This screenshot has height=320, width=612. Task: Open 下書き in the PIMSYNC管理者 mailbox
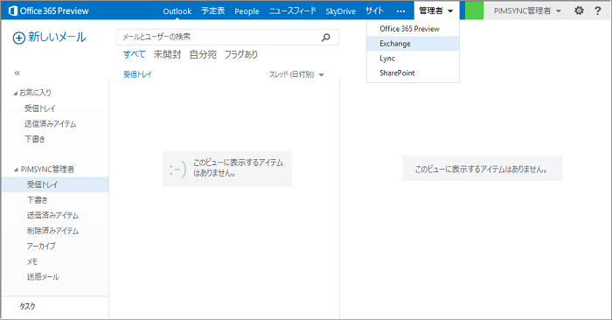[37, 200]
